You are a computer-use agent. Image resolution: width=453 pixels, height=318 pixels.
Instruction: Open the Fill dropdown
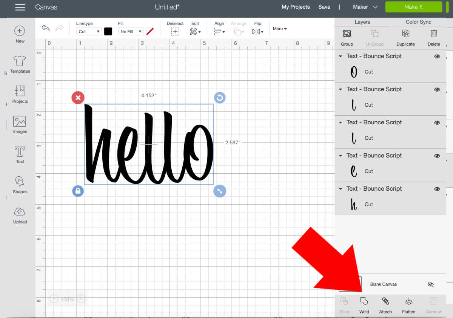(131, 31)
